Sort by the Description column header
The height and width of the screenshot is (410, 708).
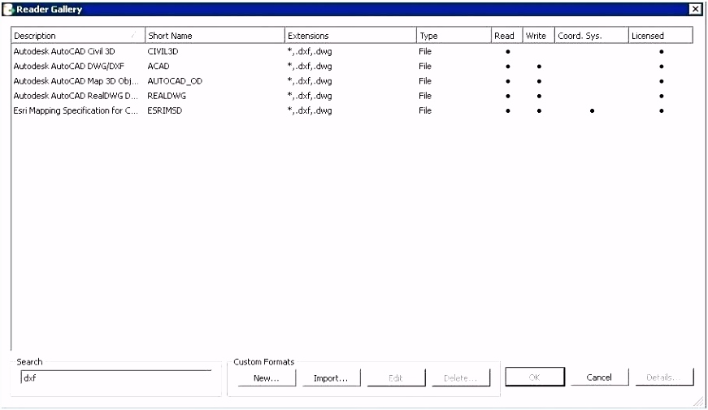78,36
